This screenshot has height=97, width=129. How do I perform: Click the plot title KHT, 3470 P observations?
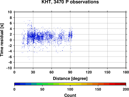[x=70, y=2]
